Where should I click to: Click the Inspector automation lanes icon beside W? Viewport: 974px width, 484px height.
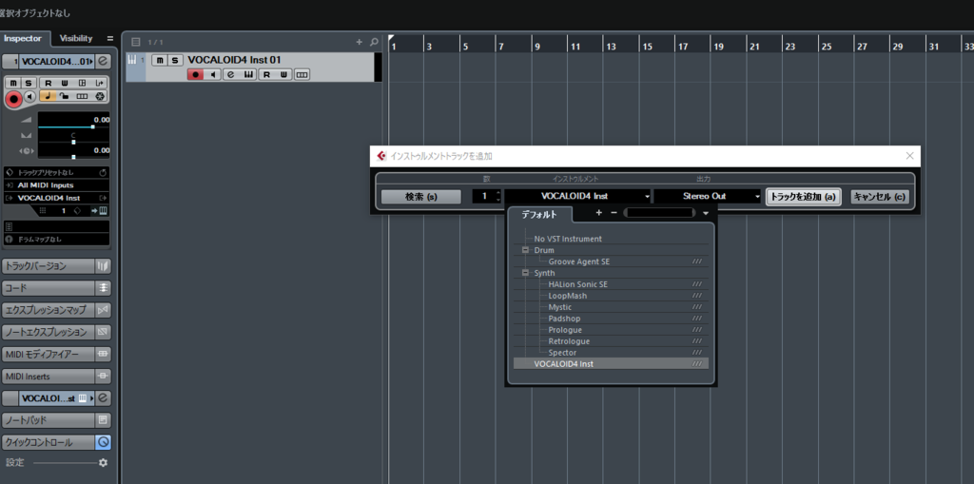click(82, 83)
